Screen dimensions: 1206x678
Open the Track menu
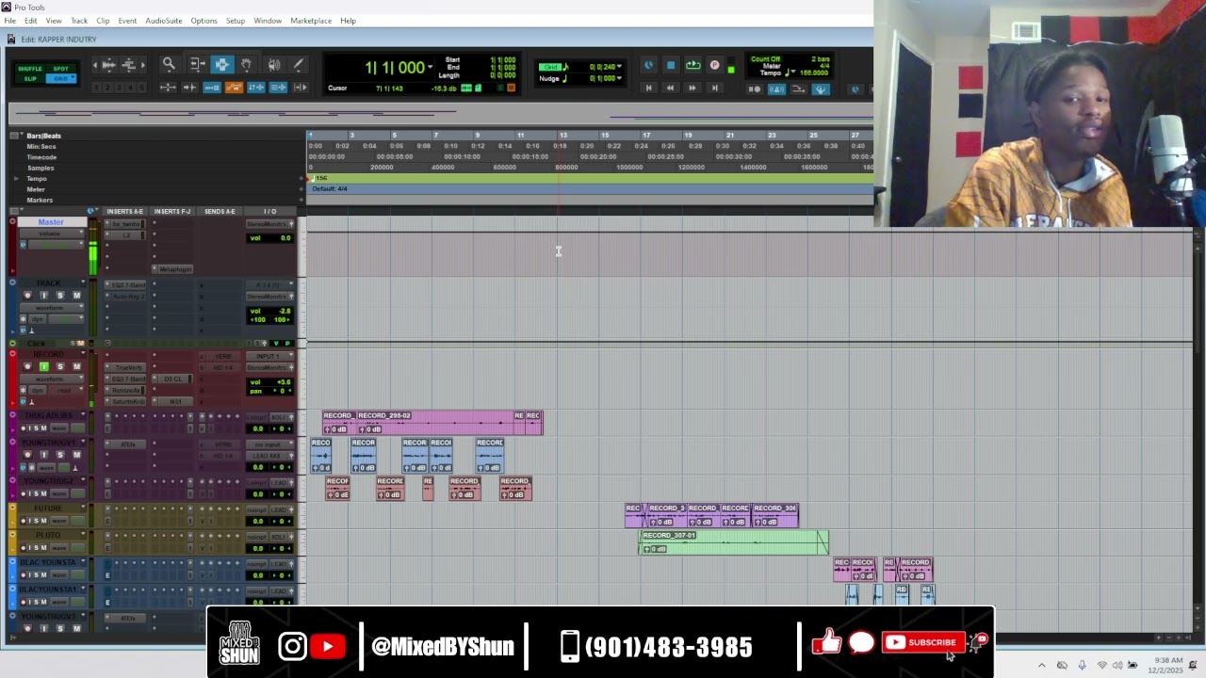tap(79, 21)
